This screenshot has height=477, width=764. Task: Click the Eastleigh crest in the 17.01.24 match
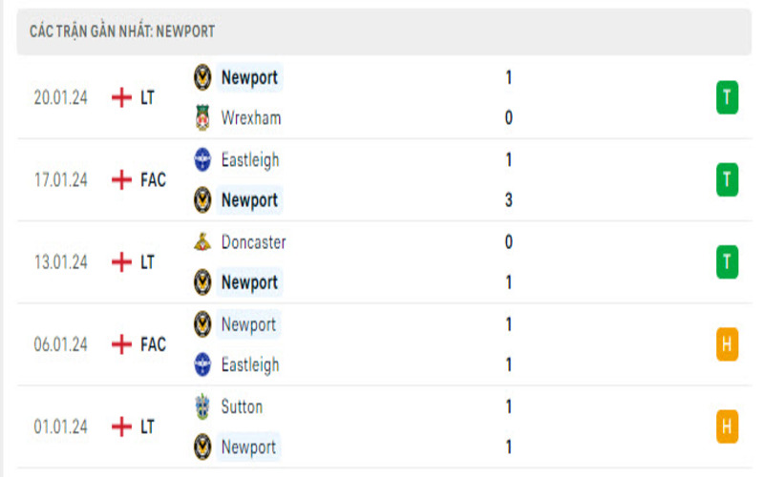202,159
